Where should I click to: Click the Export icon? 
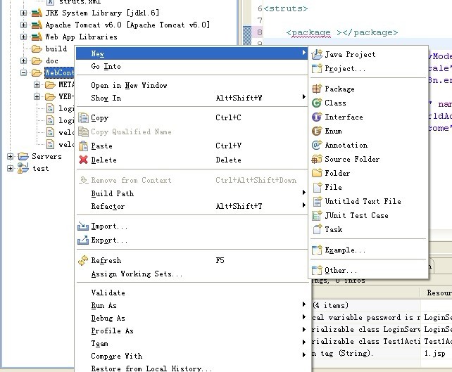click(83, 240)
